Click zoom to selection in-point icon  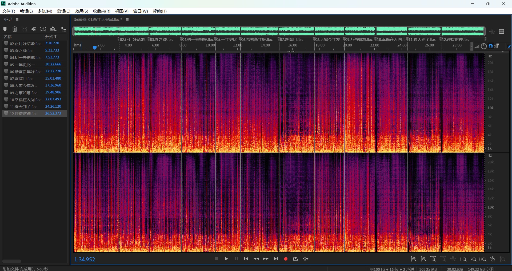(x=463, y=259)
